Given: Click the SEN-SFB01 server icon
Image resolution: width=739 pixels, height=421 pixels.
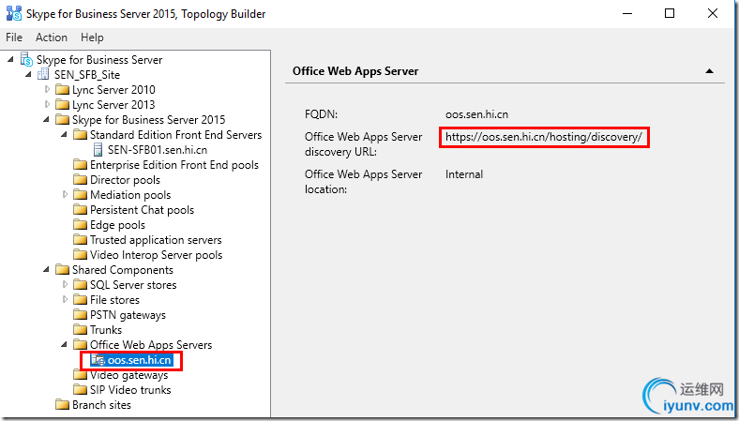Looking at the screenshot, I should click(x=98, y=150).
